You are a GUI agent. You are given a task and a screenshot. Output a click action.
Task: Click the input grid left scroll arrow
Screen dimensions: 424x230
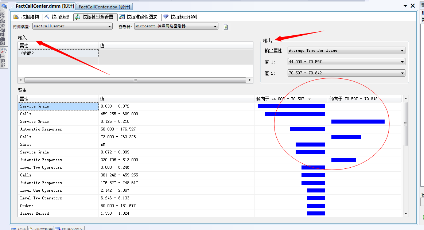21,80
